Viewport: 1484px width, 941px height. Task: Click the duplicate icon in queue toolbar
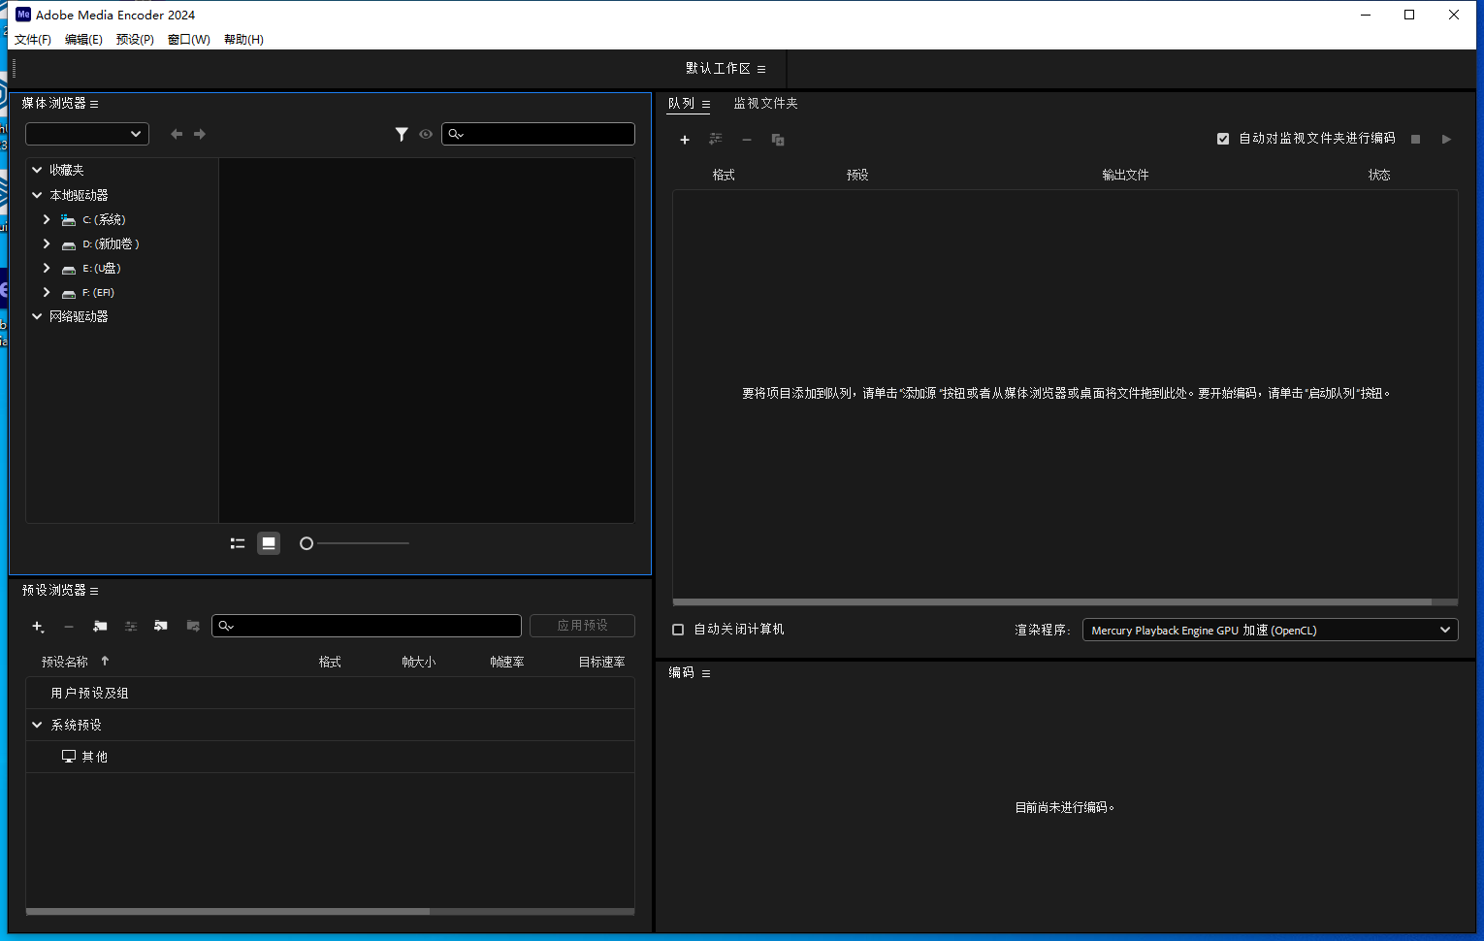778,140
